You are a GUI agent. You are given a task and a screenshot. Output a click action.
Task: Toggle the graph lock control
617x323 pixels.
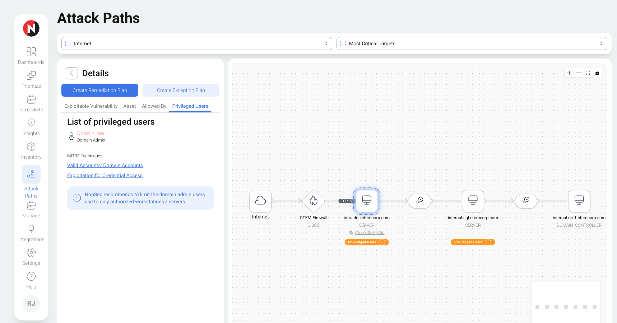tap(597, 73)
